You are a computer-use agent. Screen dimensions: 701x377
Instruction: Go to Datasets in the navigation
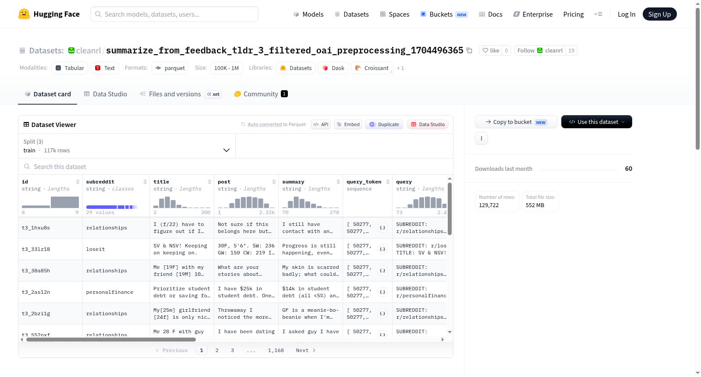(351, 14)
